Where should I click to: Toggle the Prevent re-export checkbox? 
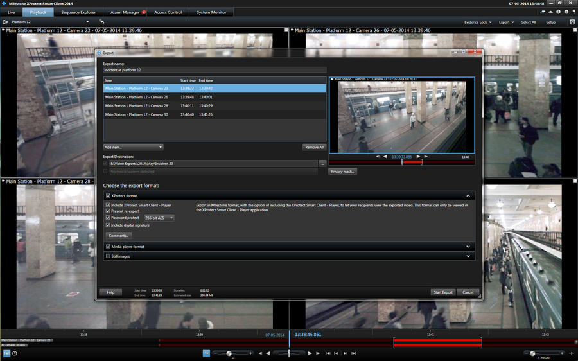point(108,211)
